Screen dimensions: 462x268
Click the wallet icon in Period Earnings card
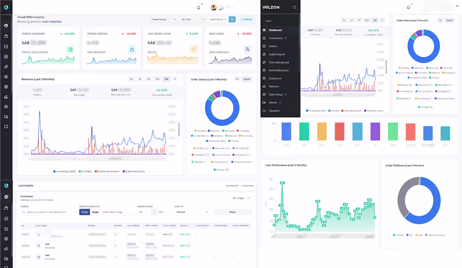click(71, 49)
